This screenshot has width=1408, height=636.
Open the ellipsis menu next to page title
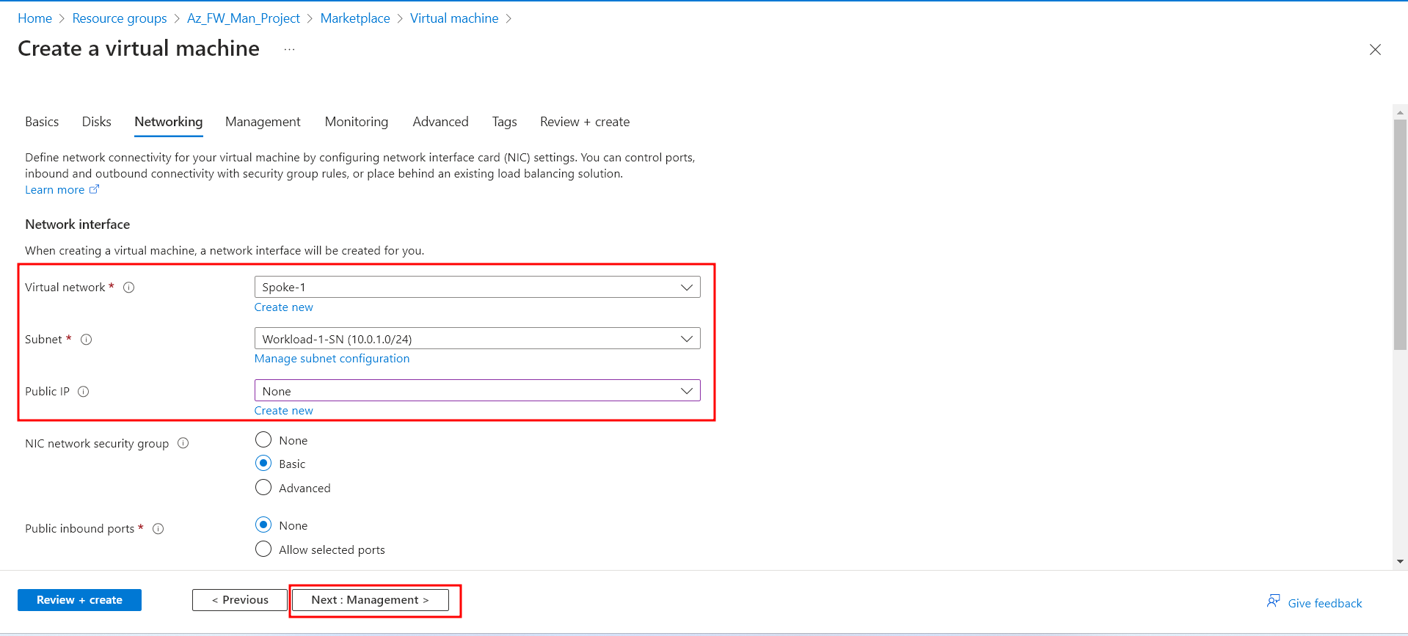(289, 49)
